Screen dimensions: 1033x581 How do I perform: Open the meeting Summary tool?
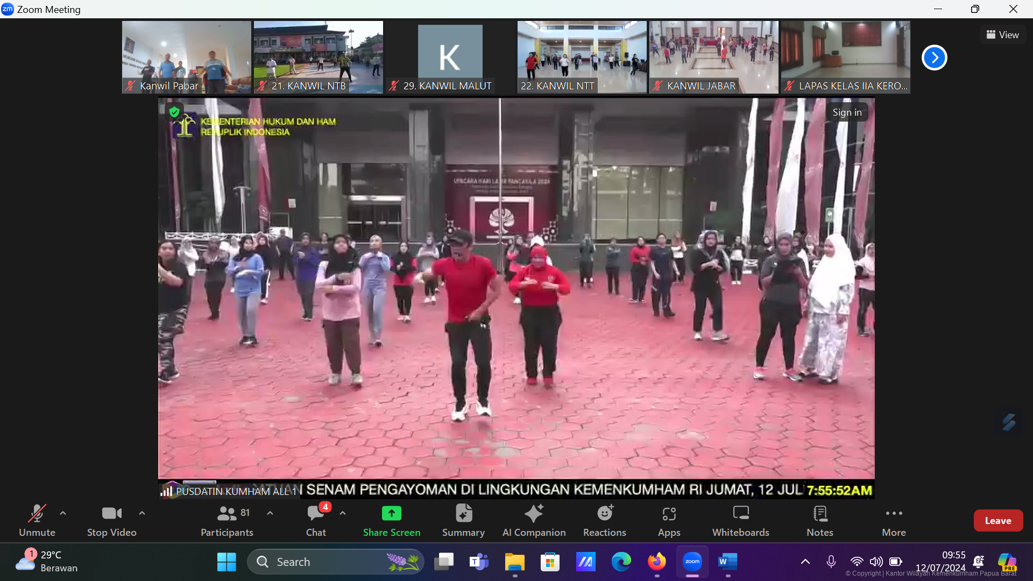click(x=463, y=520)
